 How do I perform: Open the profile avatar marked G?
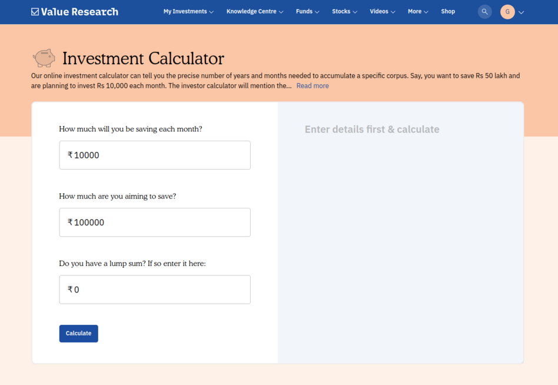[507, 11]
